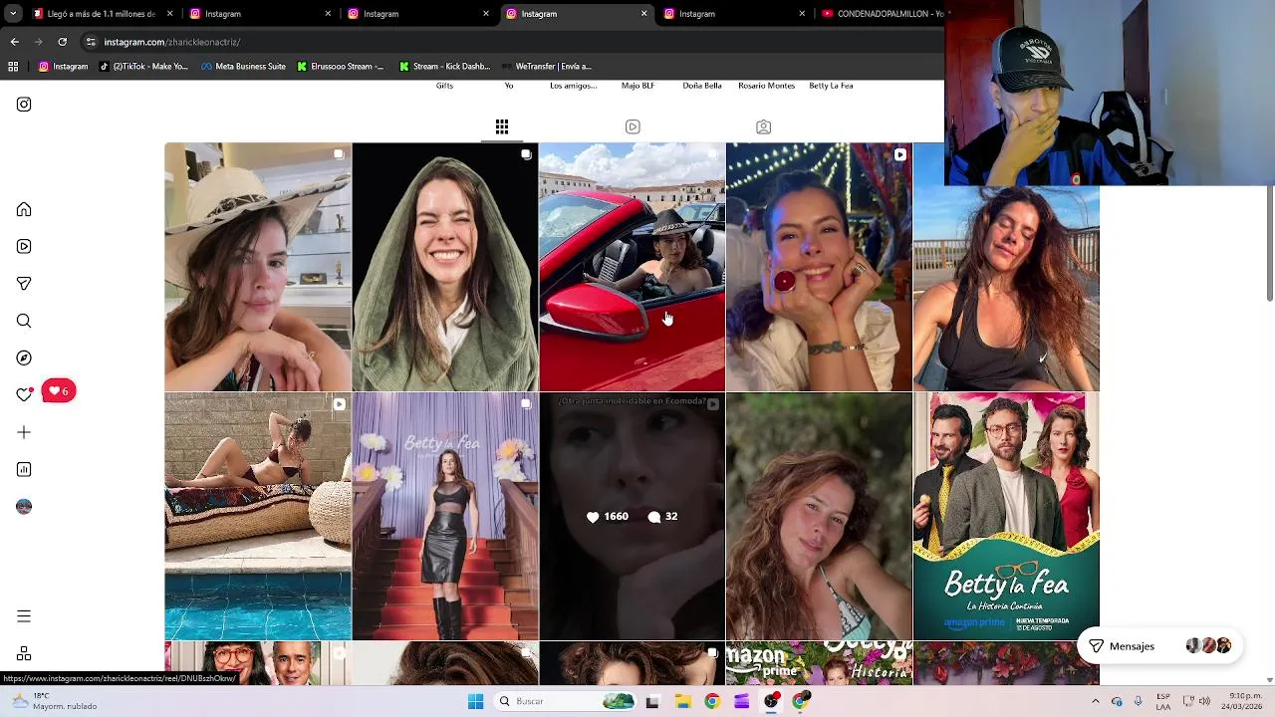Open the ESP LAA keyboard language indicator
This screenshot has width=1275, height=717.
[1163, 701]
